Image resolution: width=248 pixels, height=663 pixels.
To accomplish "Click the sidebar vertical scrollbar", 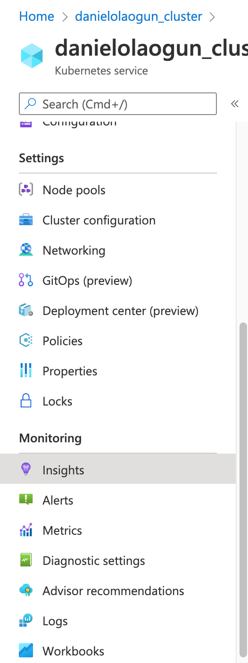I will (x=243, y=489).
